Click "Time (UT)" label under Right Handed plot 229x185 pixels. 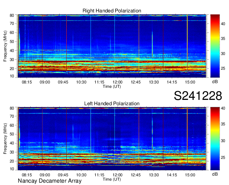click(x=112, y=86)
